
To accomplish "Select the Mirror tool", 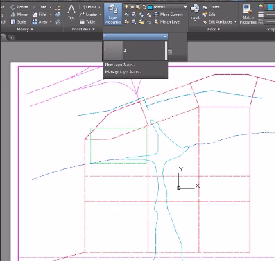I will 19,15.
